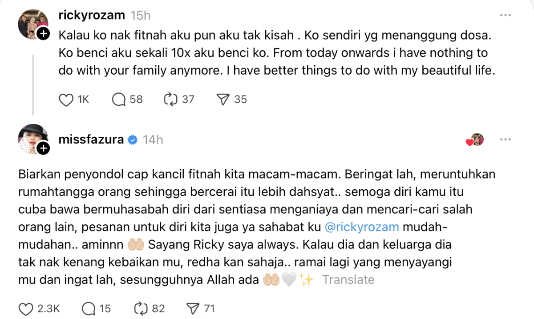Translate missfazura's reply
The image size is (534, 319).
[x=348, y=279]
